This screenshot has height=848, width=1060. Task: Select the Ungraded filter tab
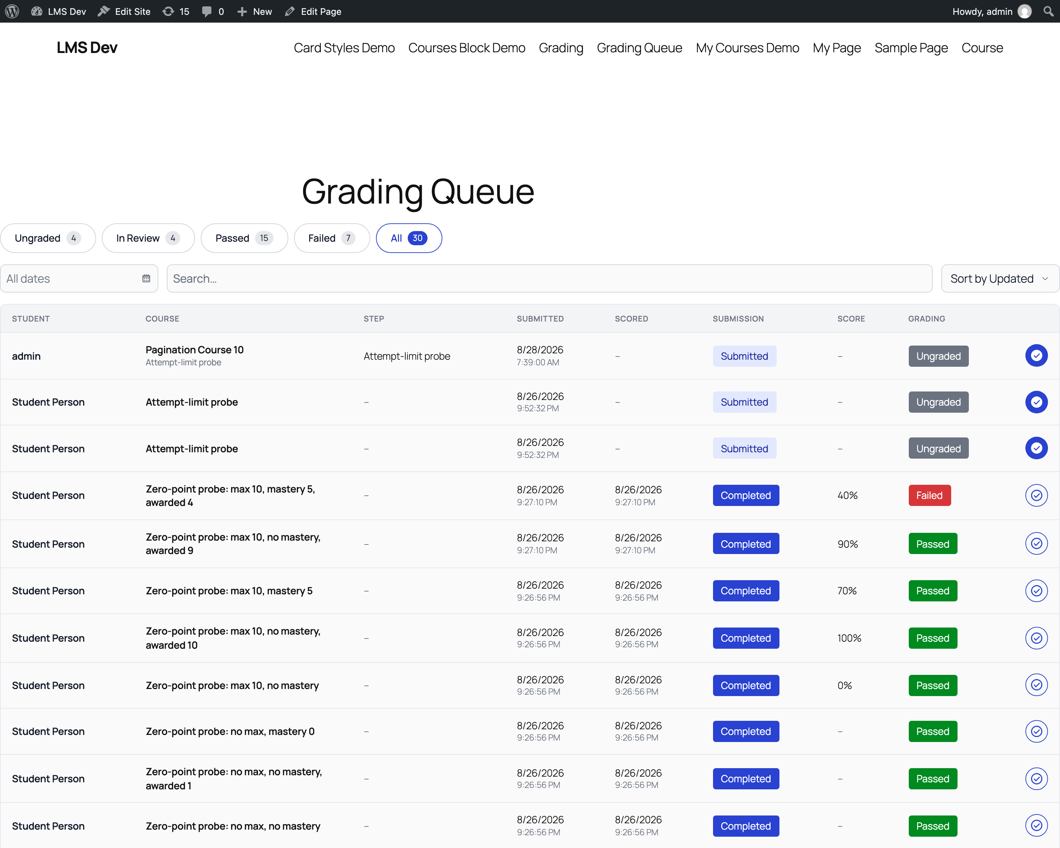tap(48, 238)
